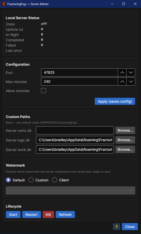Click the 'Blank = use default' hint text
This screenshot has height=234, width=141.
click(42, 123)
